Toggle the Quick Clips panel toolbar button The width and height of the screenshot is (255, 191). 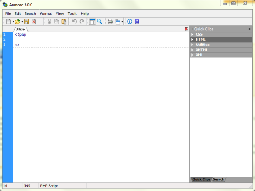93,21
